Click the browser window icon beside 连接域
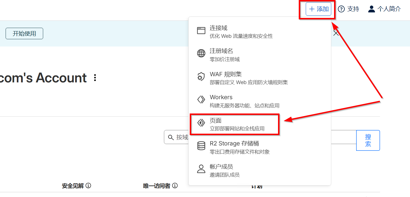This screenshot has width=410, height=197. click(x=201, y=31)
